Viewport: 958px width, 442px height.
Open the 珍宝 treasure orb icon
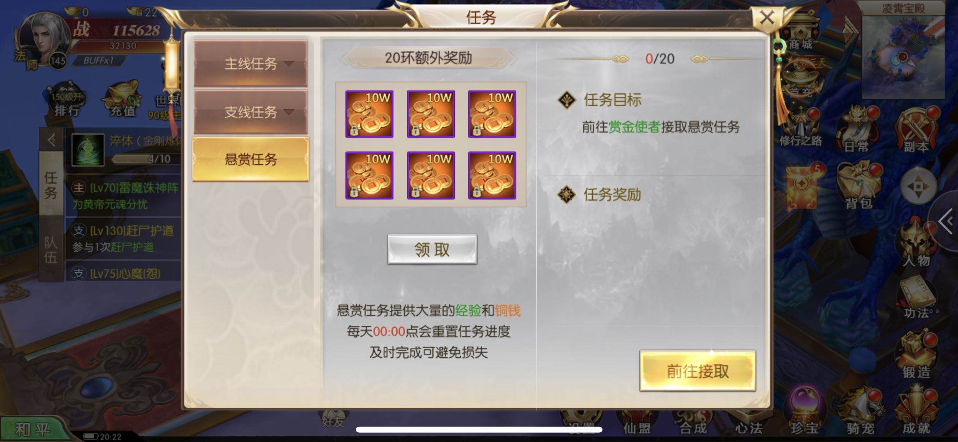click(x=804, y=410)
